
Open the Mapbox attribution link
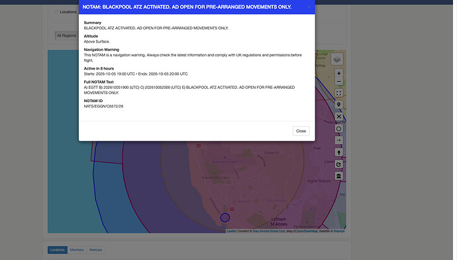click(339, 231)
